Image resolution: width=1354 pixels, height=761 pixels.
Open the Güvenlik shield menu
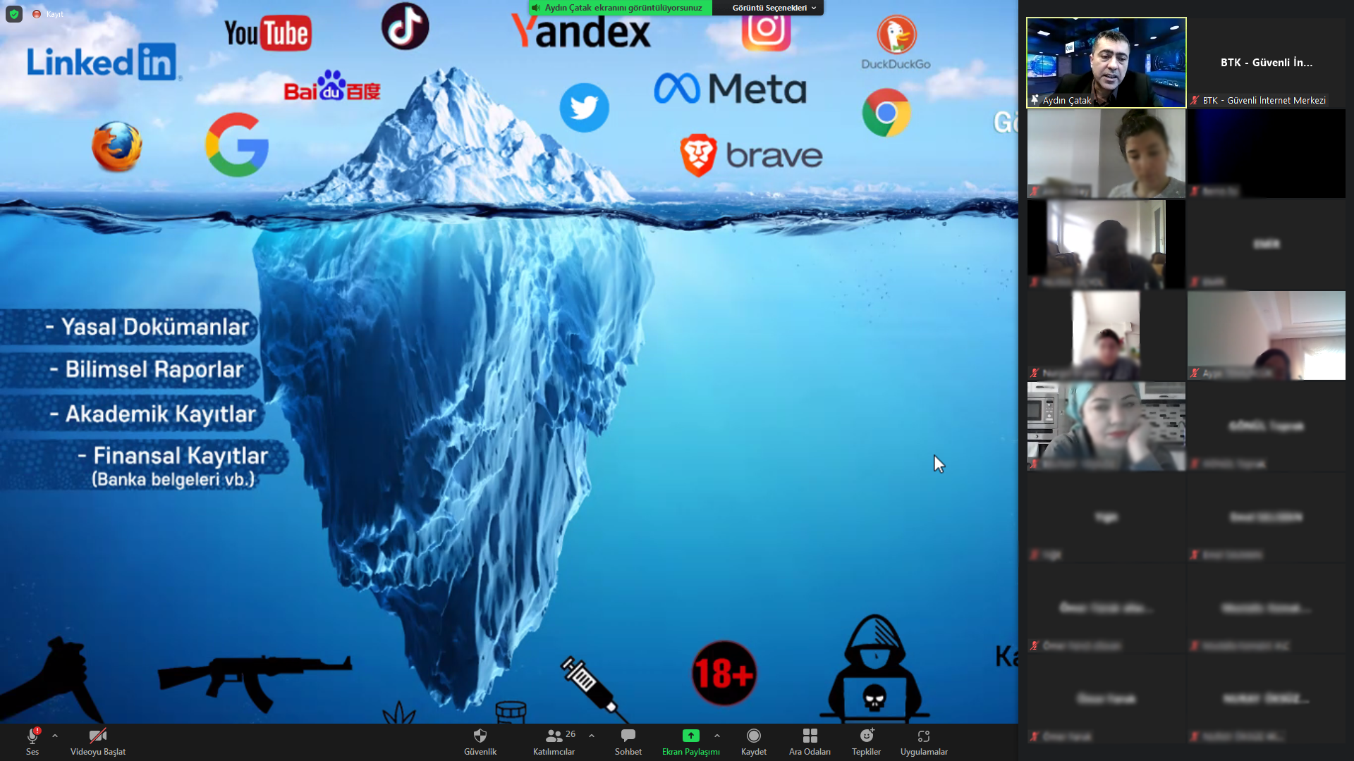480,742
